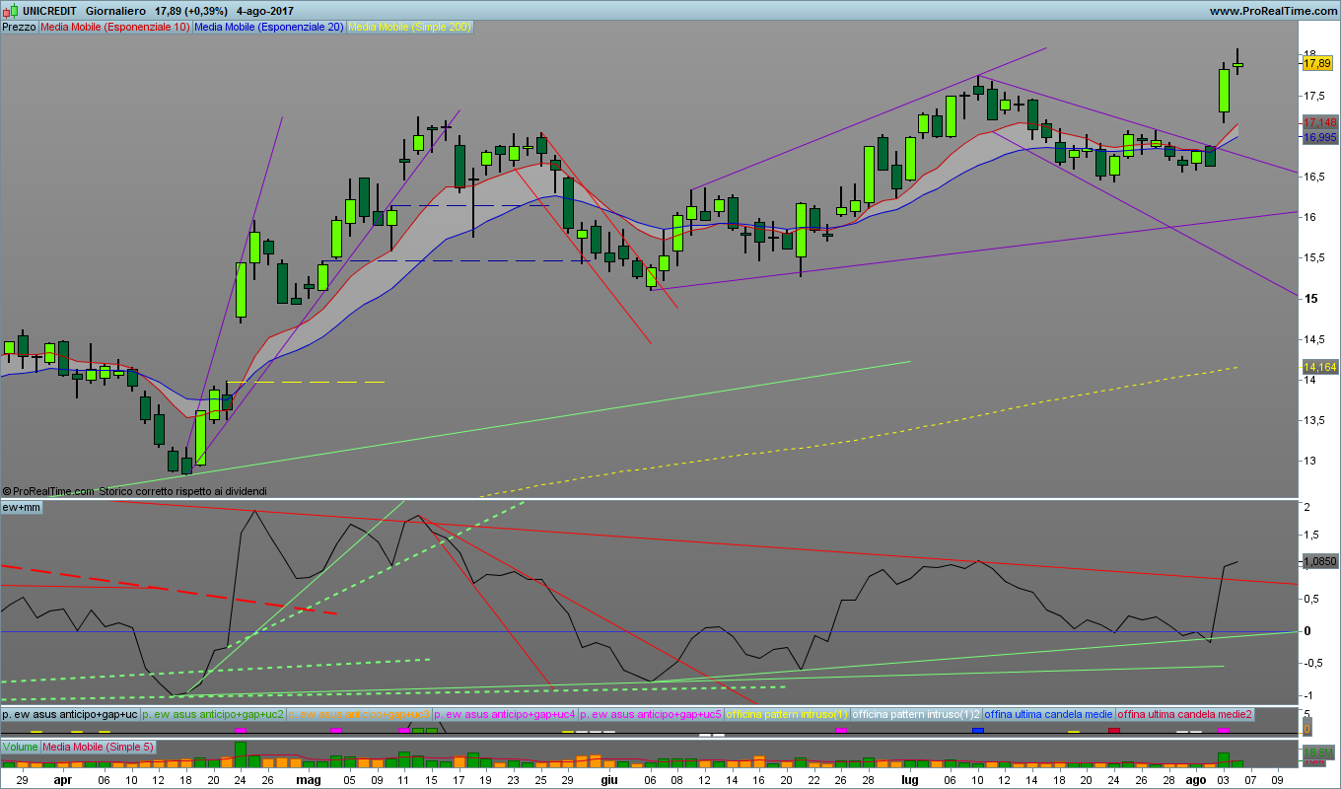Image resolution: width=1341 pixels, height=789 pixels.
Task: Click the blue 16,995 moving average tag
Action: pos(1319,137)
